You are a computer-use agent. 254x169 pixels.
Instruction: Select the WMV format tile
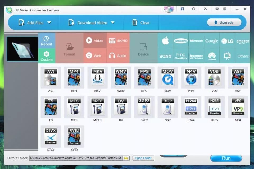[x=121, y=78]
